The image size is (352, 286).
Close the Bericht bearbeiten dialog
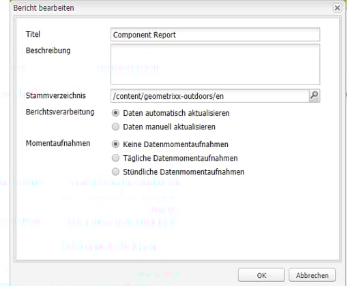coord(337,8)
